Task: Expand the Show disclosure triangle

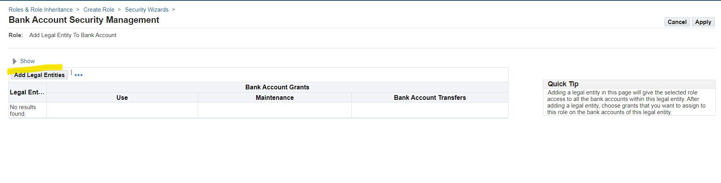Action: (x=15, y=61)
